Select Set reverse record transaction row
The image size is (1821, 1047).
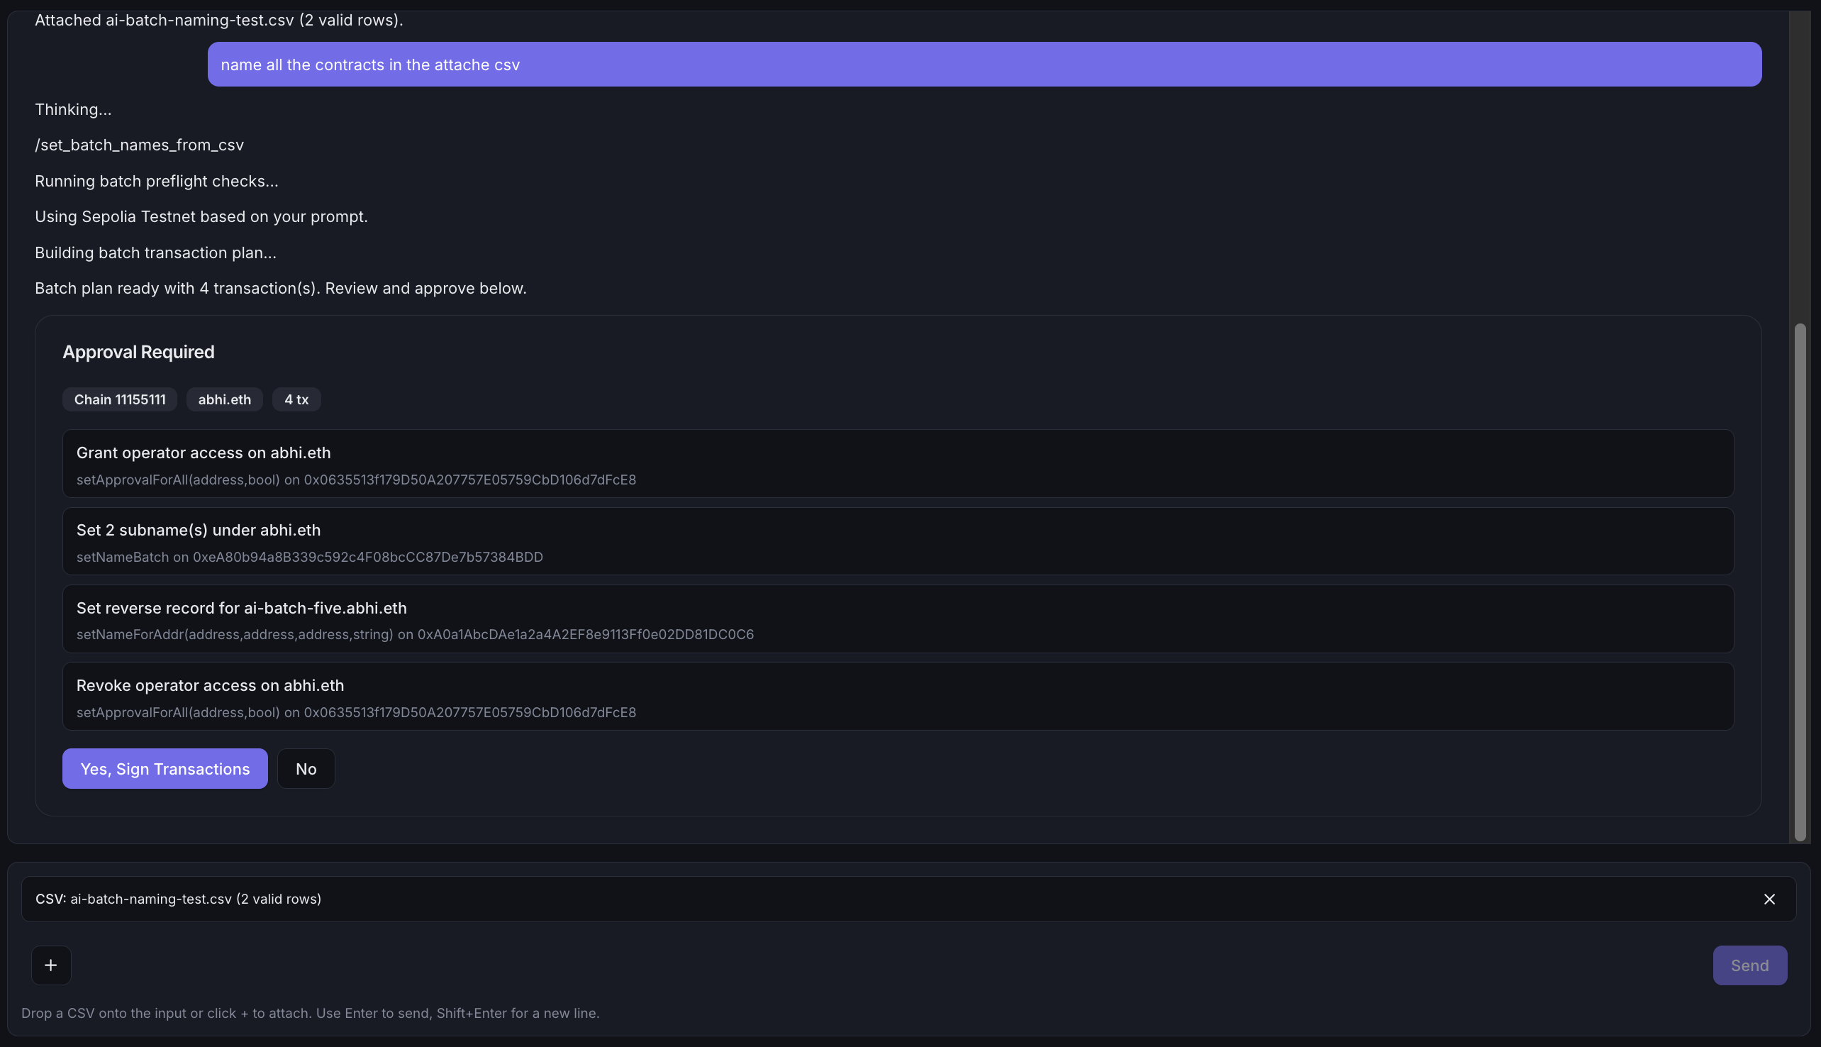(898, 619)
